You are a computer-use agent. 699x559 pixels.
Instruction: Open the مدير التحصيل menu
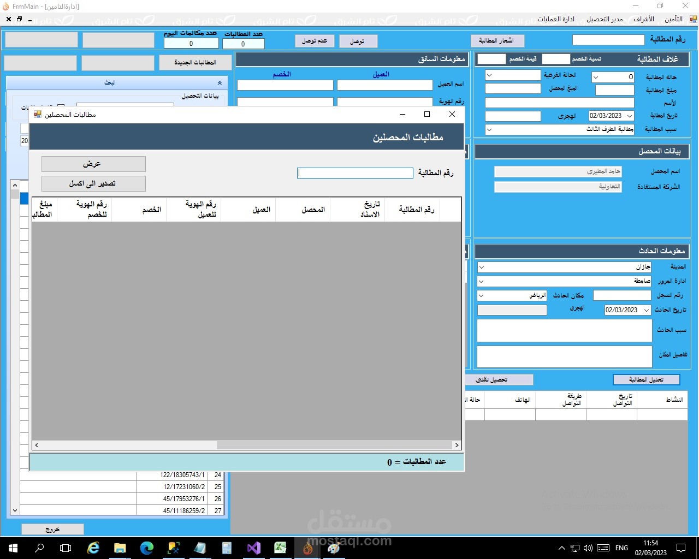click(605, 19)
